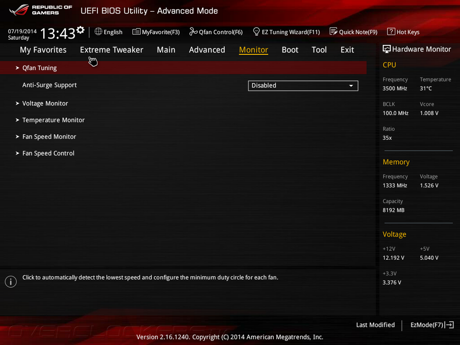The width and height of the screenshot is (460, 345).
Task: Click the EzMode exit arrow icon
Action: coord(450,325)
